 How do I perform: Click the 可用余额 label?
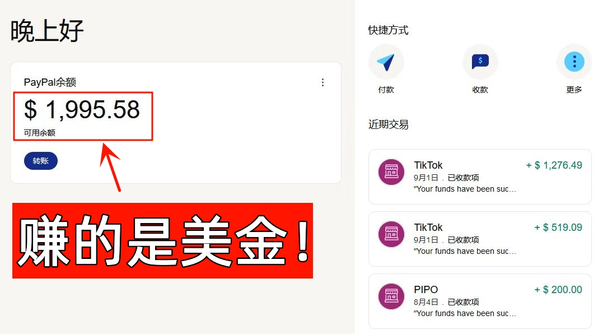pyautogui.click(x=40, y=133)
